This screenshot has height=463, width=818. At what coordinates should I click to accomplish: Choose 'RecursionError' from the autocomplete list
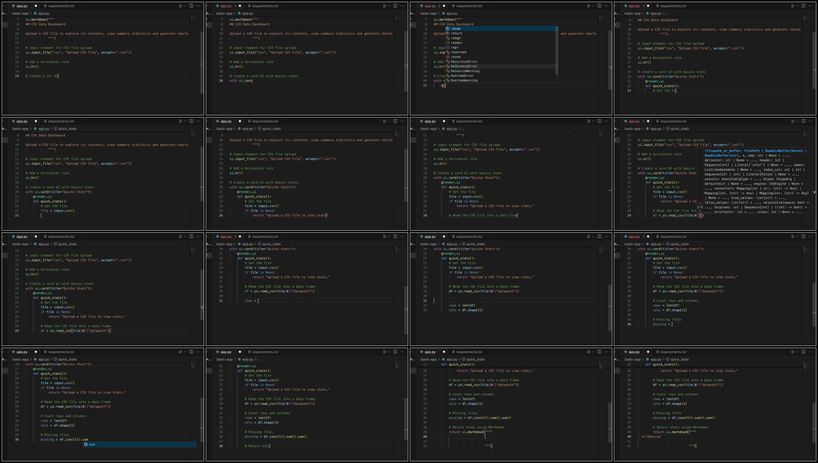500,62
